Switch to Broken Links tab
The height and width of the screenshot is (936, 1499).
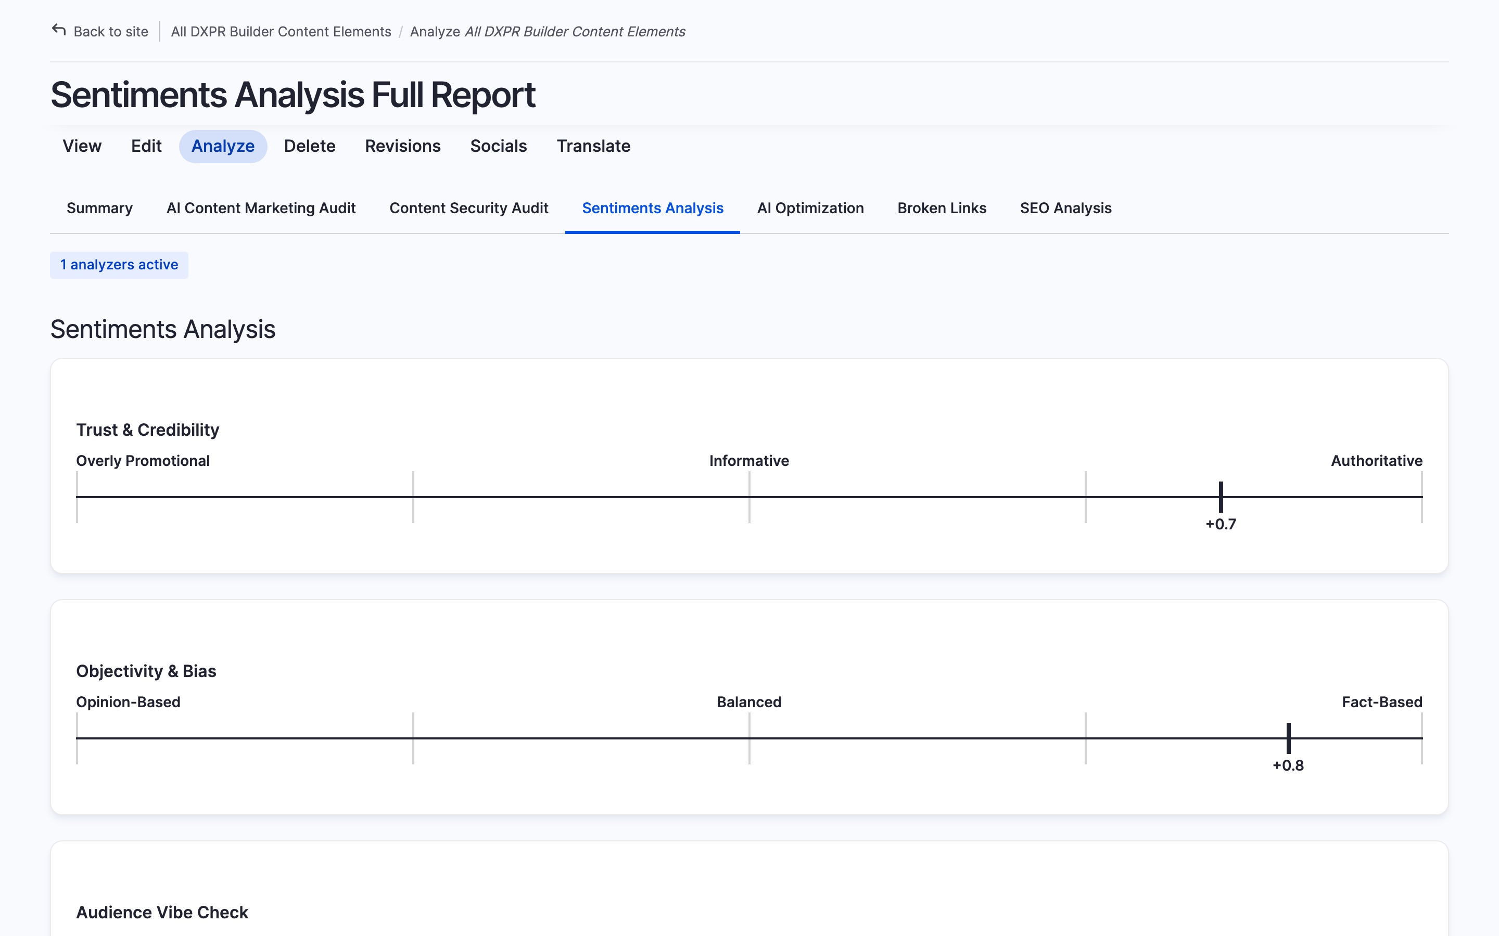[942, 208]
